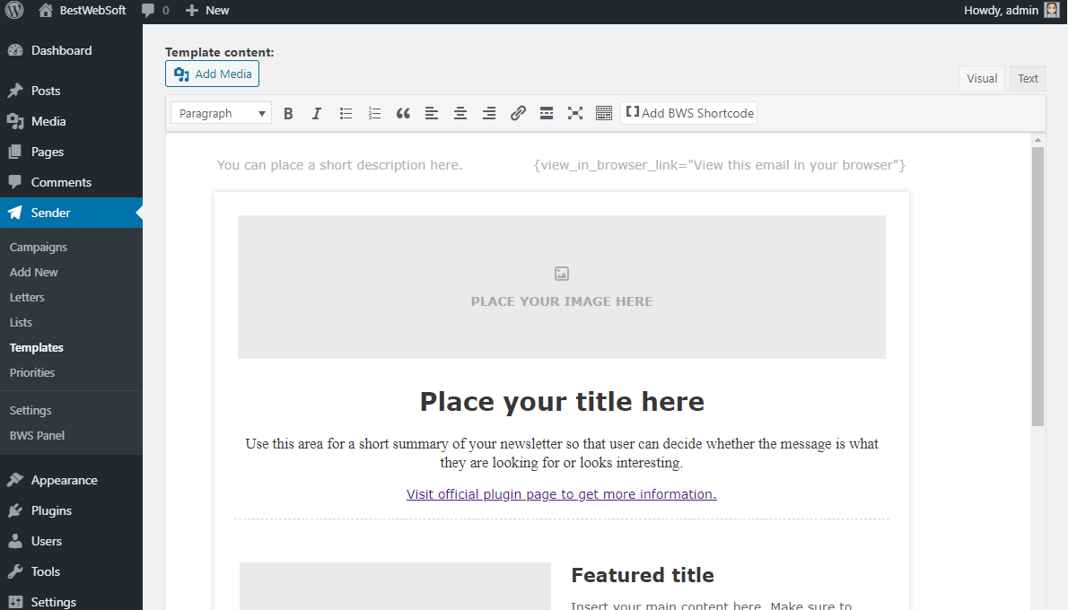Screen dimensions: 1068x610
Task: Navigate to the Campaigns menu item
Action: [39, 247]
